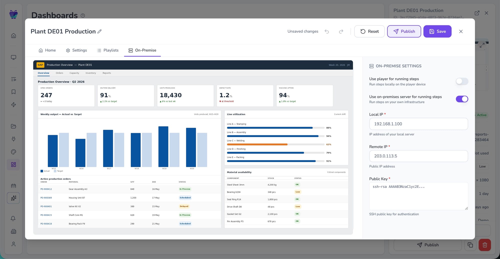Click the Line E Packing utilization bar
500x259 pixels.
(275, 161)
